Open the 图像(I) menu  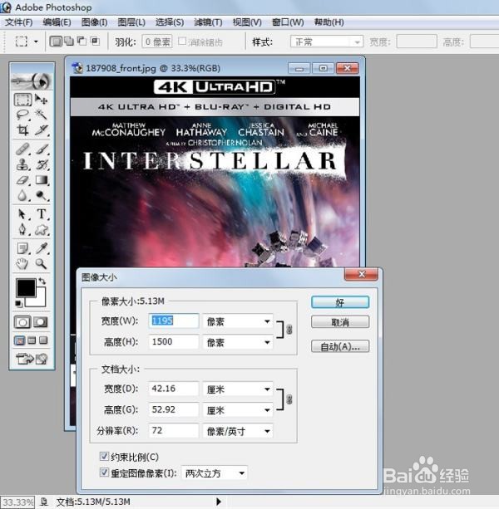(x=94, y=22)
